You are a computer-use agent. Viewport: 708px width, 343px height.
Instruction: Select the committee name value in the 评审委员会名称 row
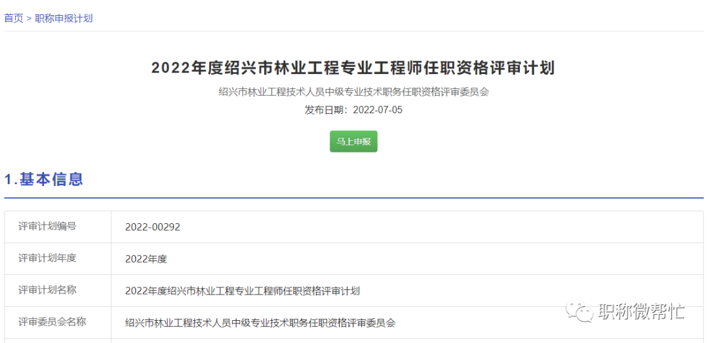click(260, 323)
